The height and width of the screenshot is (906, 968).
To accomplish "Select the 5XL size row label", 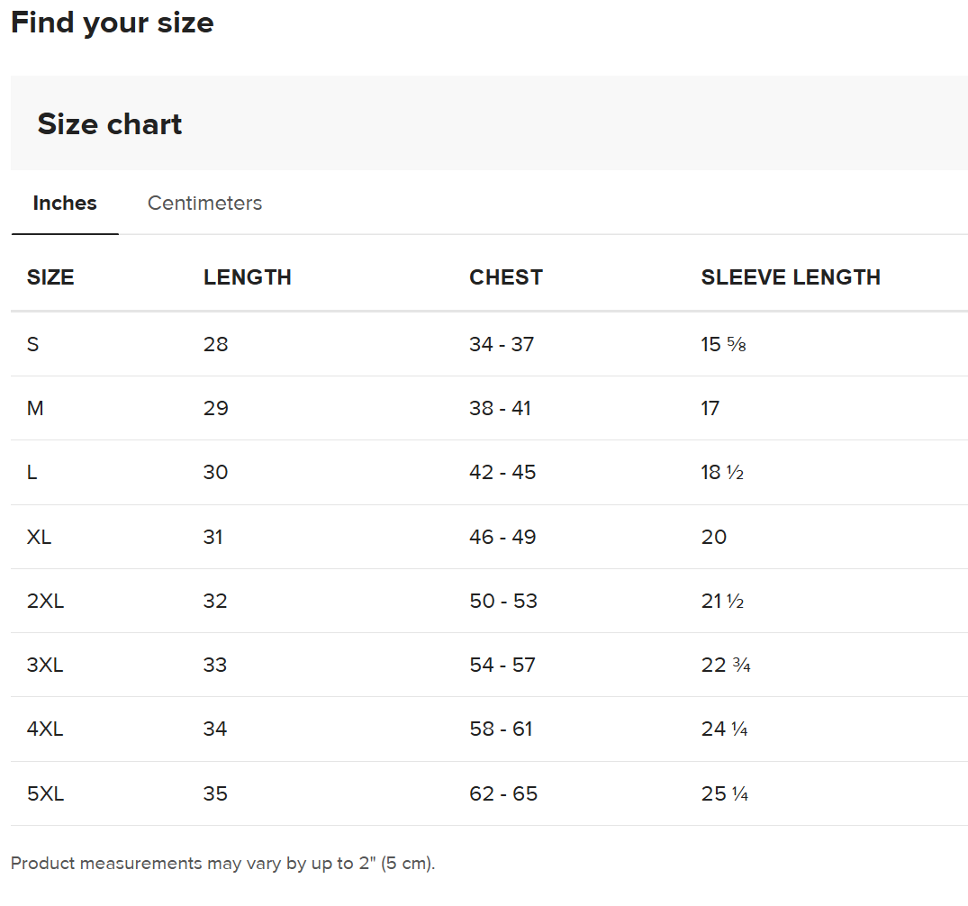I will (x=45, y=793).
